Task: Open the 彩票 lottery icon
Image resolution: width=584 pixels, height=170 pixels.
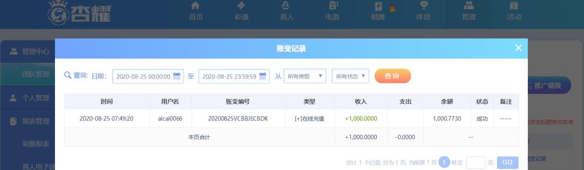Action: coord(241,6)
